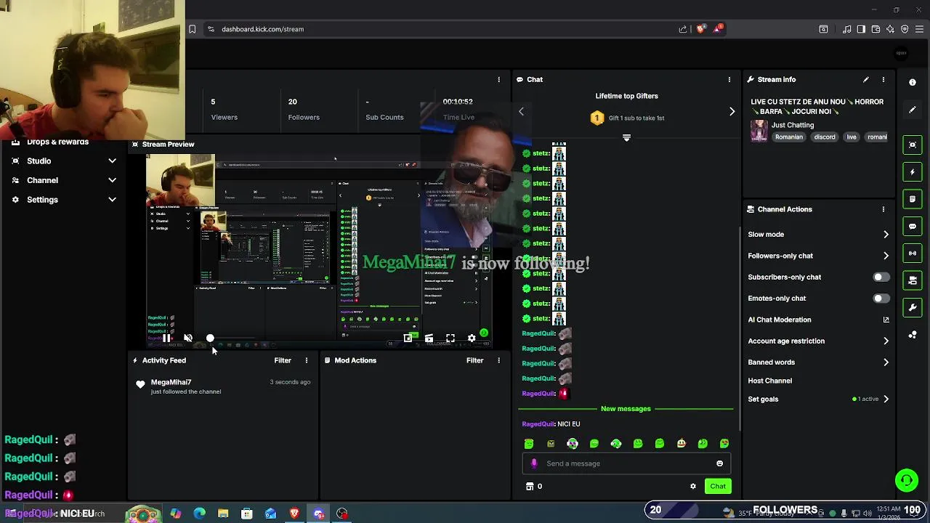
Task: Go to previous gifters leaderboard arrow
Action: tap(521, 111)
